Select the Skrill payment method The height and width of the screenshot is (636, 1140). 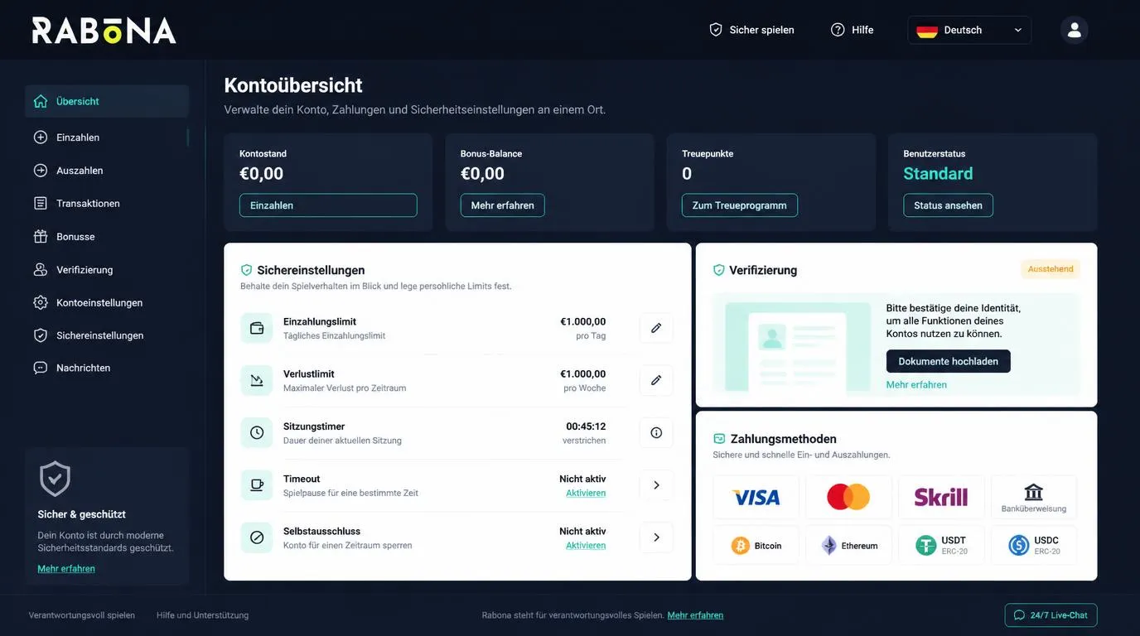941,497
